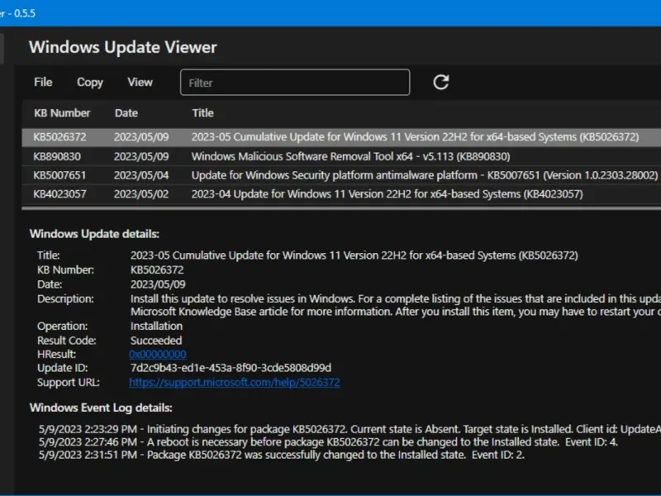The width and height of the screenshot is (661, 496).
Task: Click the Windows Update Viewer title
Action: pos(122,47)
